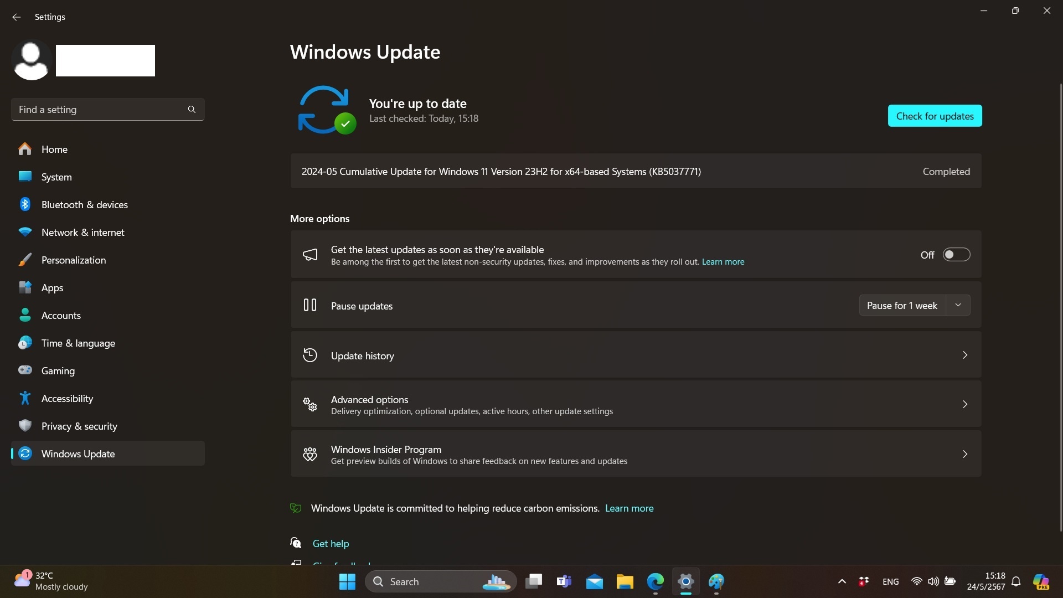Click the update sync status icon

pos(327,110)
